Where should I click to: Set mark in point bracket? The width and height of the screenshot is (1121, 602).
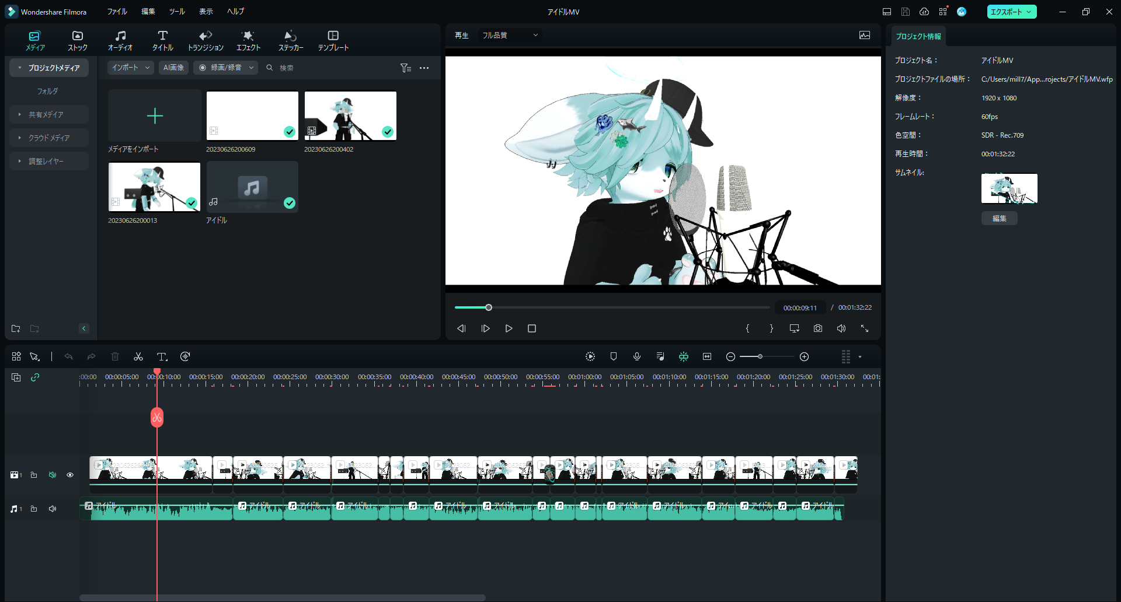tap(747, 328)
